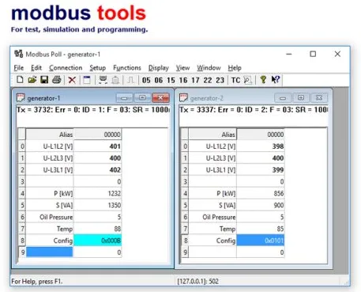361x292 pixels.
Task: Click the Modbus Poll application title icon
Action: click(18, 54)
